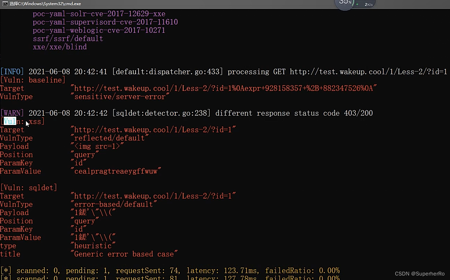The height and width of the screenshot is (280, 450).
Task: Click the type label in sqldet block
Action: point(8,246)
